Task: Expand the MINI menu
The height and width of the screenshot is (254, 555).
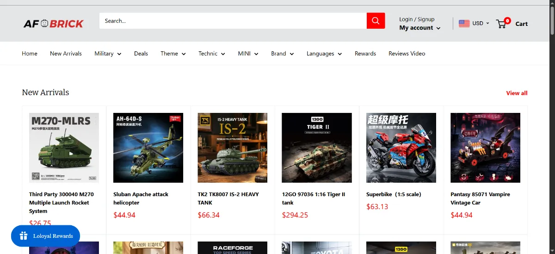Action: [248, 54]
